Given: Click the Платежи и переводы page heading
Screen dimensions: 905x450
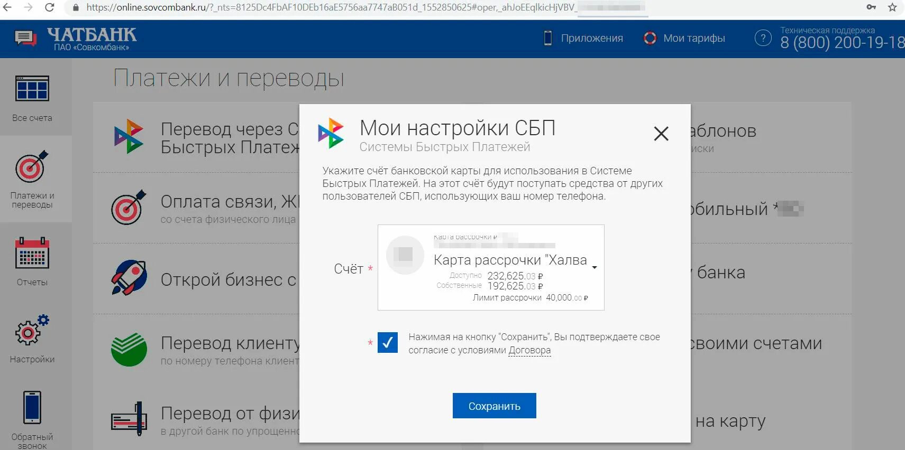Looking at the screenshot, I should tap(229, 78).
